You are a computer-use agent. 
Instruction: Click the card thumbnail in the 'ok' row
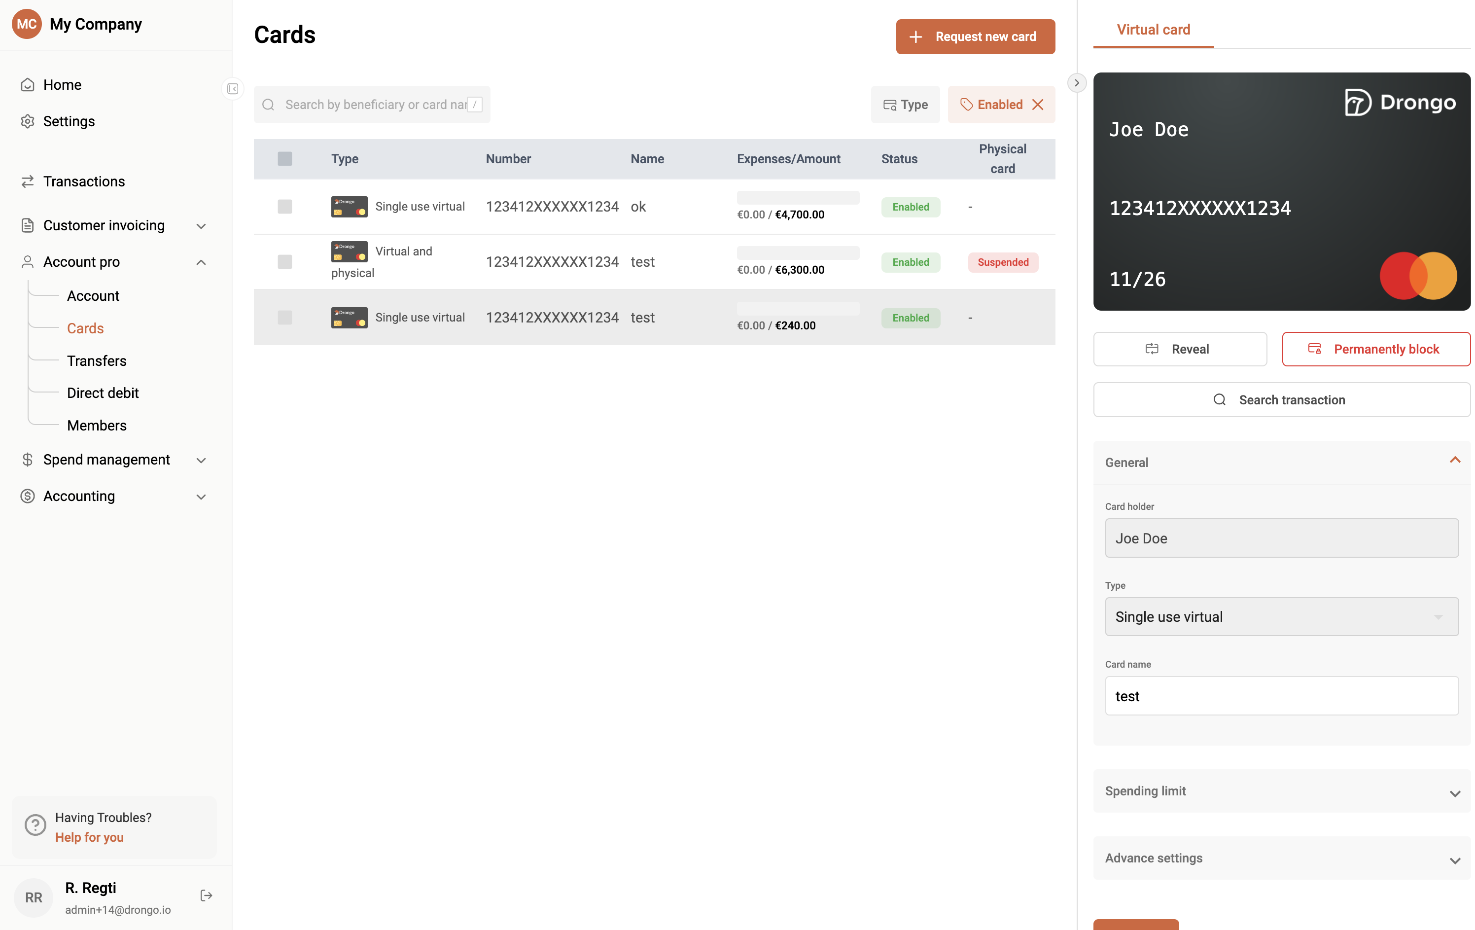(349, 207)
